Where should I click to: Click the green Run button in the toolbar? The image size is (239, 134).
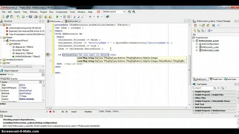pos(57,17)
